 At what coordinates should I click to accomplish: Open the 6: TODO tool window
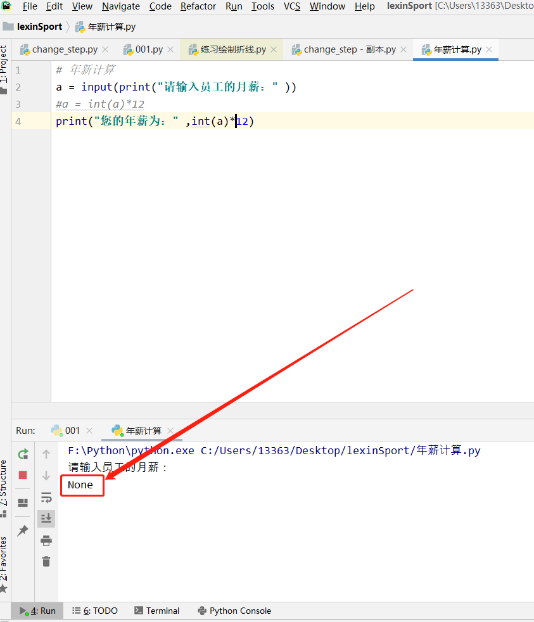(95, 611)
